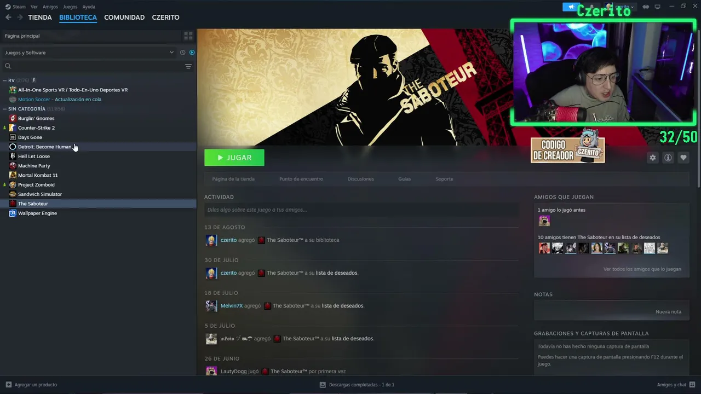
Task: Open the Amigos menu
Action: (x=50, y=7)
